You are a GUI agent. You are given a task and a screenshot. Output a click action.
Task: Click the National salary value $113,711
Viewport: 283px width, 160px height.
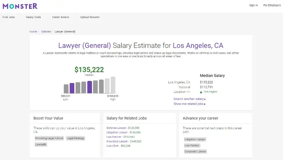(x=206, y=87)
